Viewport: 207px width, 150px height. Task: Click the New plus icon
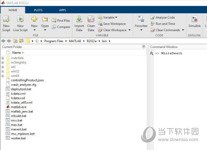[x=34, y=19]
